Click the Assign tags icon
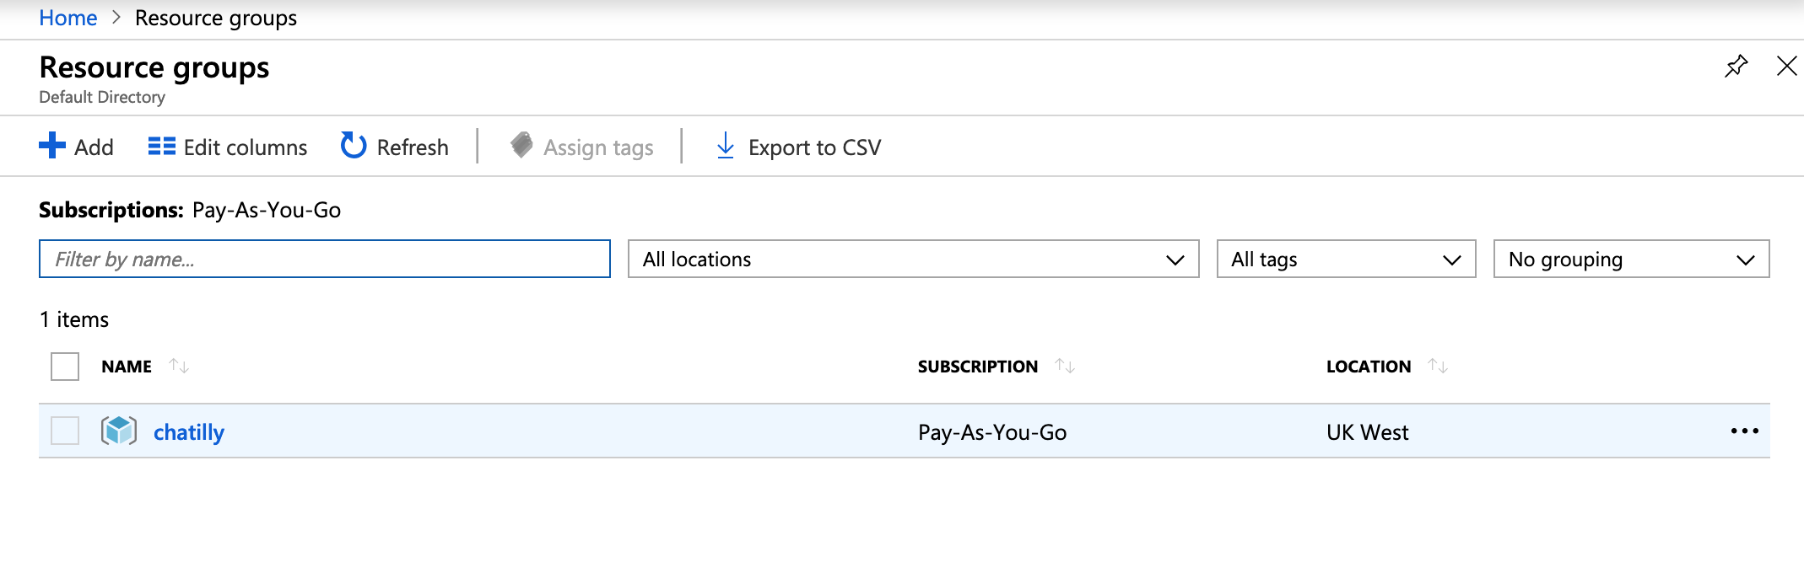 tap(522, 145)
